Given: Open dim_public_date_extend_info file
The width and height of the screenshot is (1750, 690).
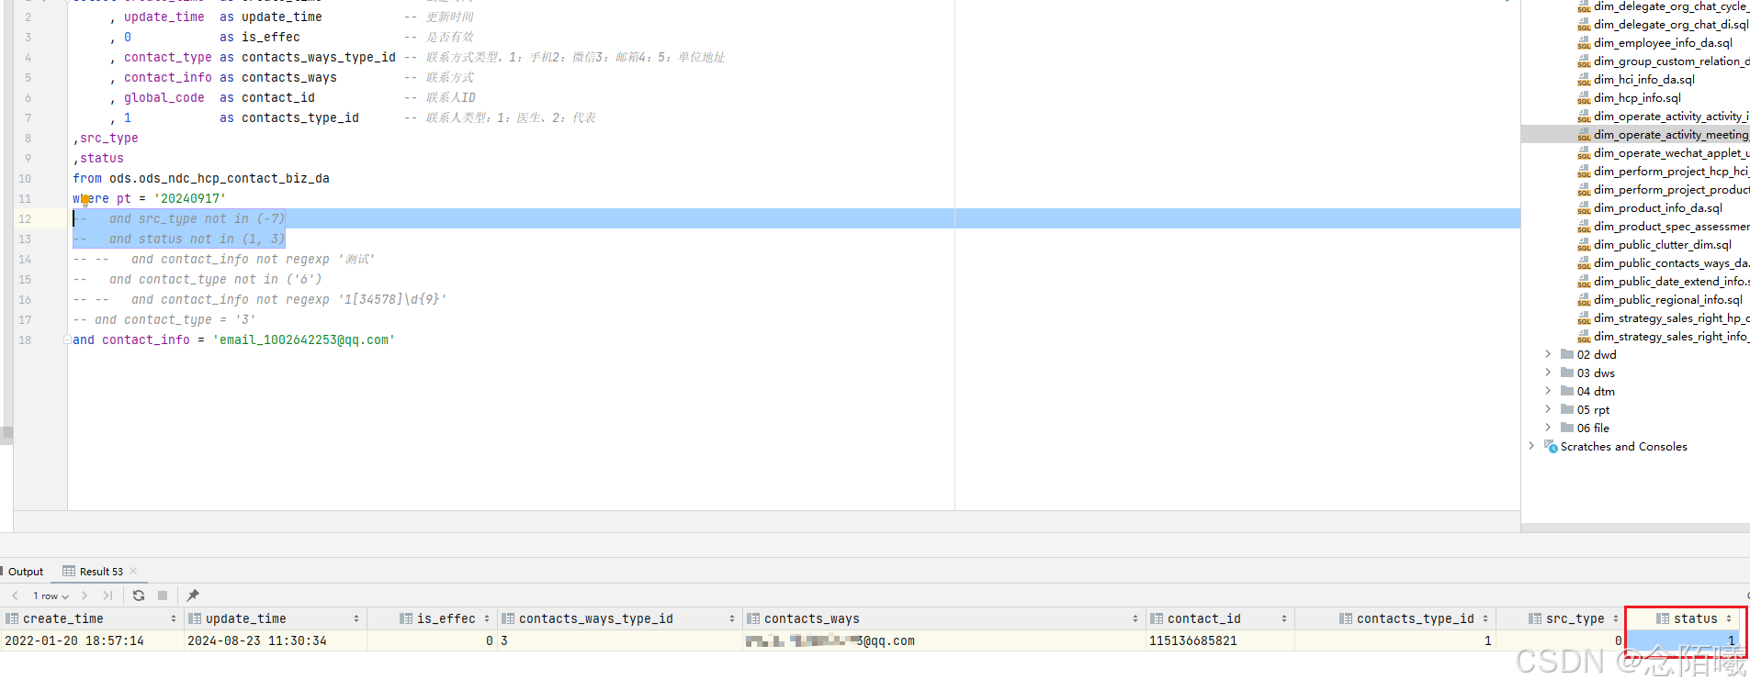Looking at the screenshot, I should coord(1671,282).
